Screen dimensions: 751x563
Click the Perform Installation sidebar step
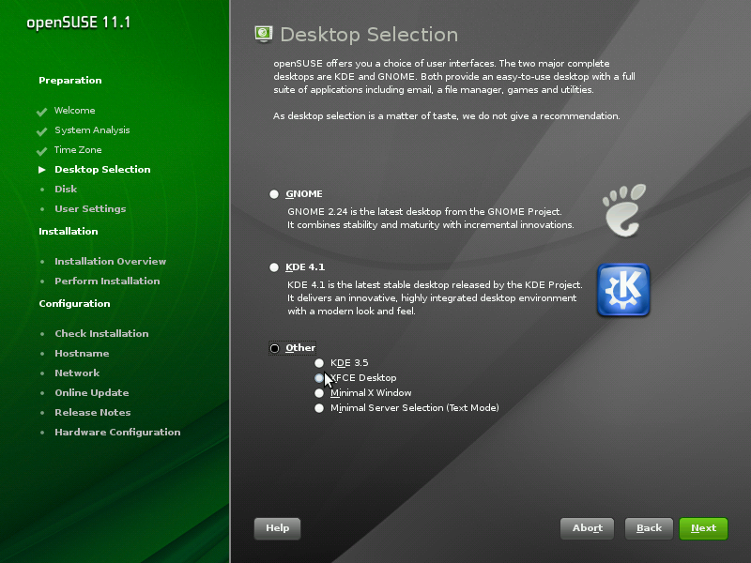(x=107, y=281)
